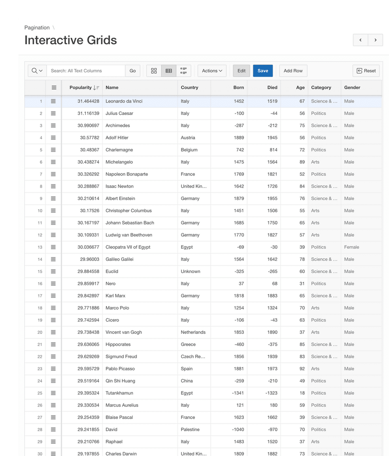Toggle the Edit mode button

242,71
